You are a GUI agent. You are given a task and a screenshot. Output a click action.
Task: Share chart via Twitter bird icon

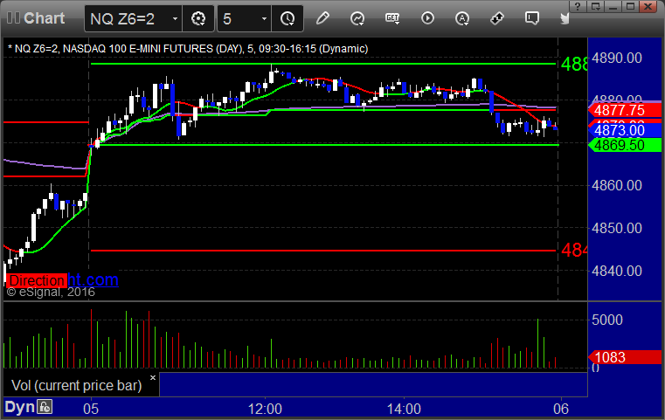tap(565, 18)
